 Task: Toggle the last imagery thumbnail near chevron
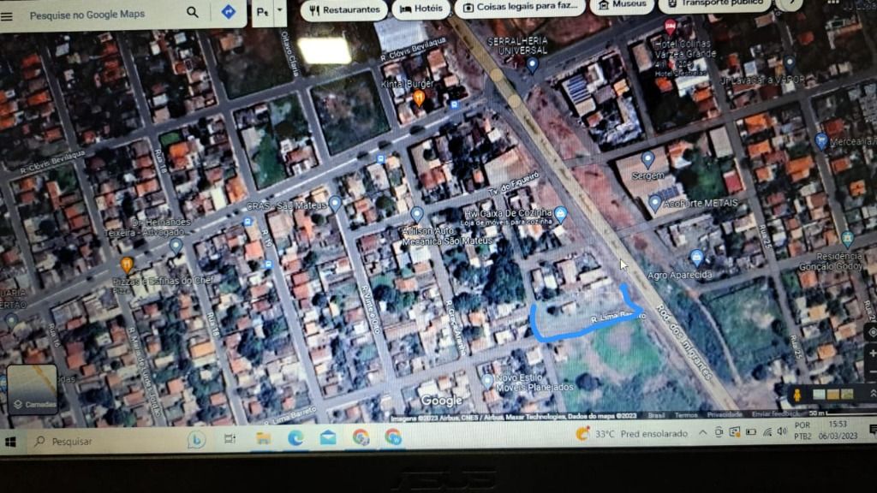tap(847, 394)
